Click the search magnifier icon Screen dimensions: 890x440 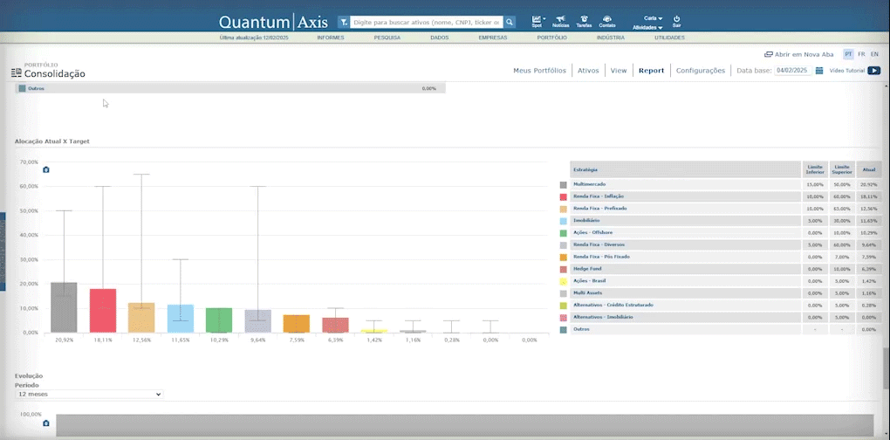pyautogui.click(x=510, y=22)
